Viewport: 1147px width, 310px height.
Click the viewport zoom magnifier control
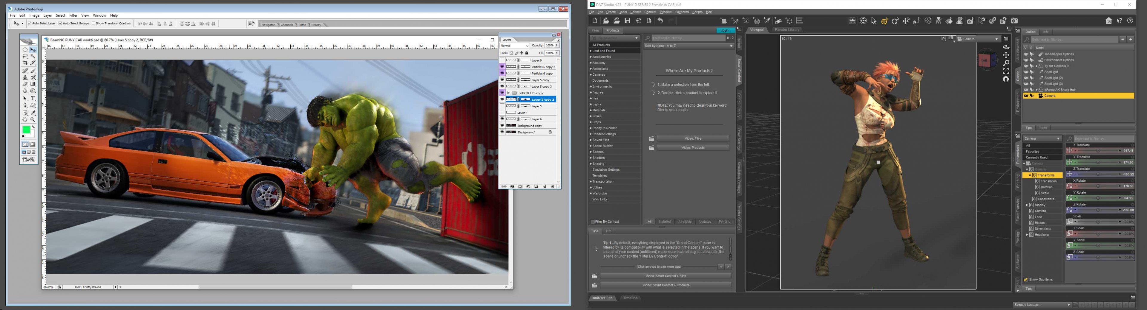[1006, 63]
